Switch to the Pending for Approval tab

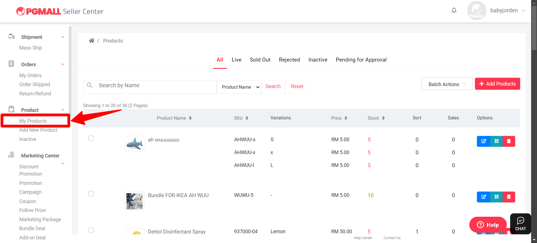coord(361,60)
